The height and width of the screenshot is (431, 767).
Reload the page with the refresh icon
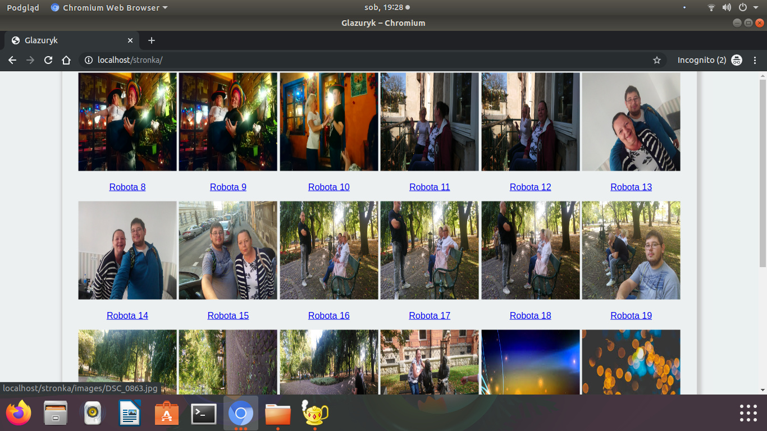(x=48, y=60)
